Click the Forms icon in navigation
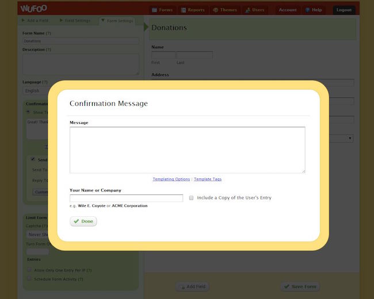374x299 pixels. [154, 10]
